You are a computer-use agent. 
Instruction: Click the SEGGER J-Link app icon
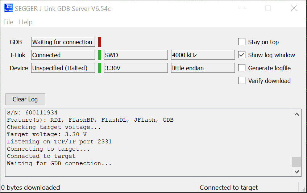pos(8,8)
